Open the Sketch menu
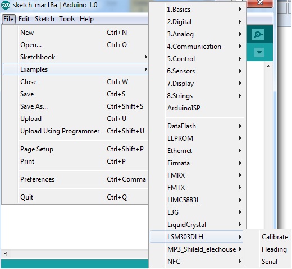Image resolution: width=292 pixels, height=269 pixels. (x=44, y=19)
